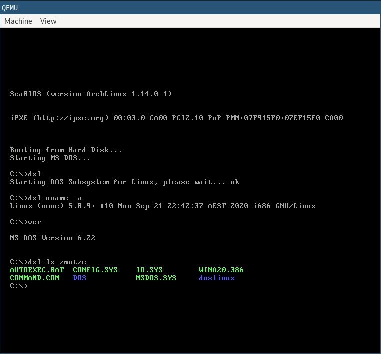This screenshot has width=381, height=354.
Task: Click the COMMAND.COM file name
Action: click(x=35, y=278)
